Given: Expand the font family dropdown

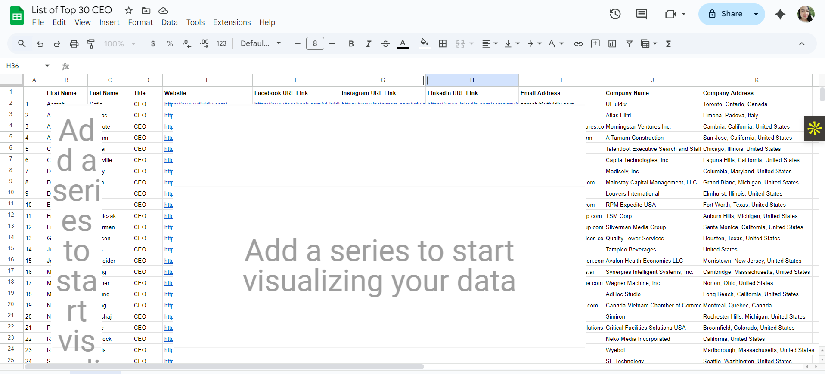Looking at the screenshot, I should tap(261, 44).
